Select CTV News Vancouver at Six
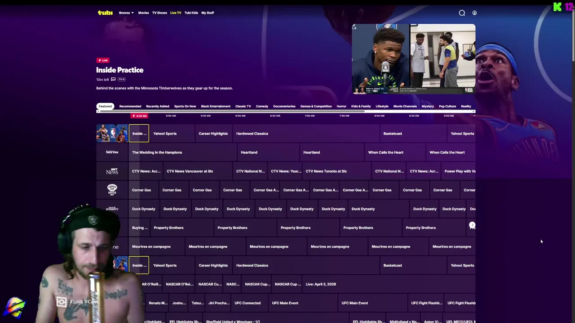The height and width of the screenshot is (323, 575). tap(198, 171)
